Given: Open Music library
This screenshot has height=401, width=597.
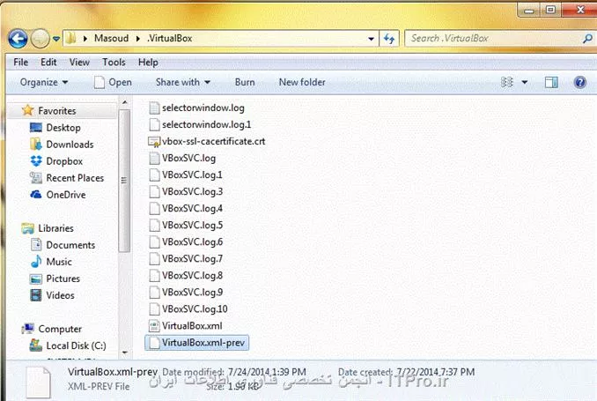Looking at the screenshot, I should point(59,262).
